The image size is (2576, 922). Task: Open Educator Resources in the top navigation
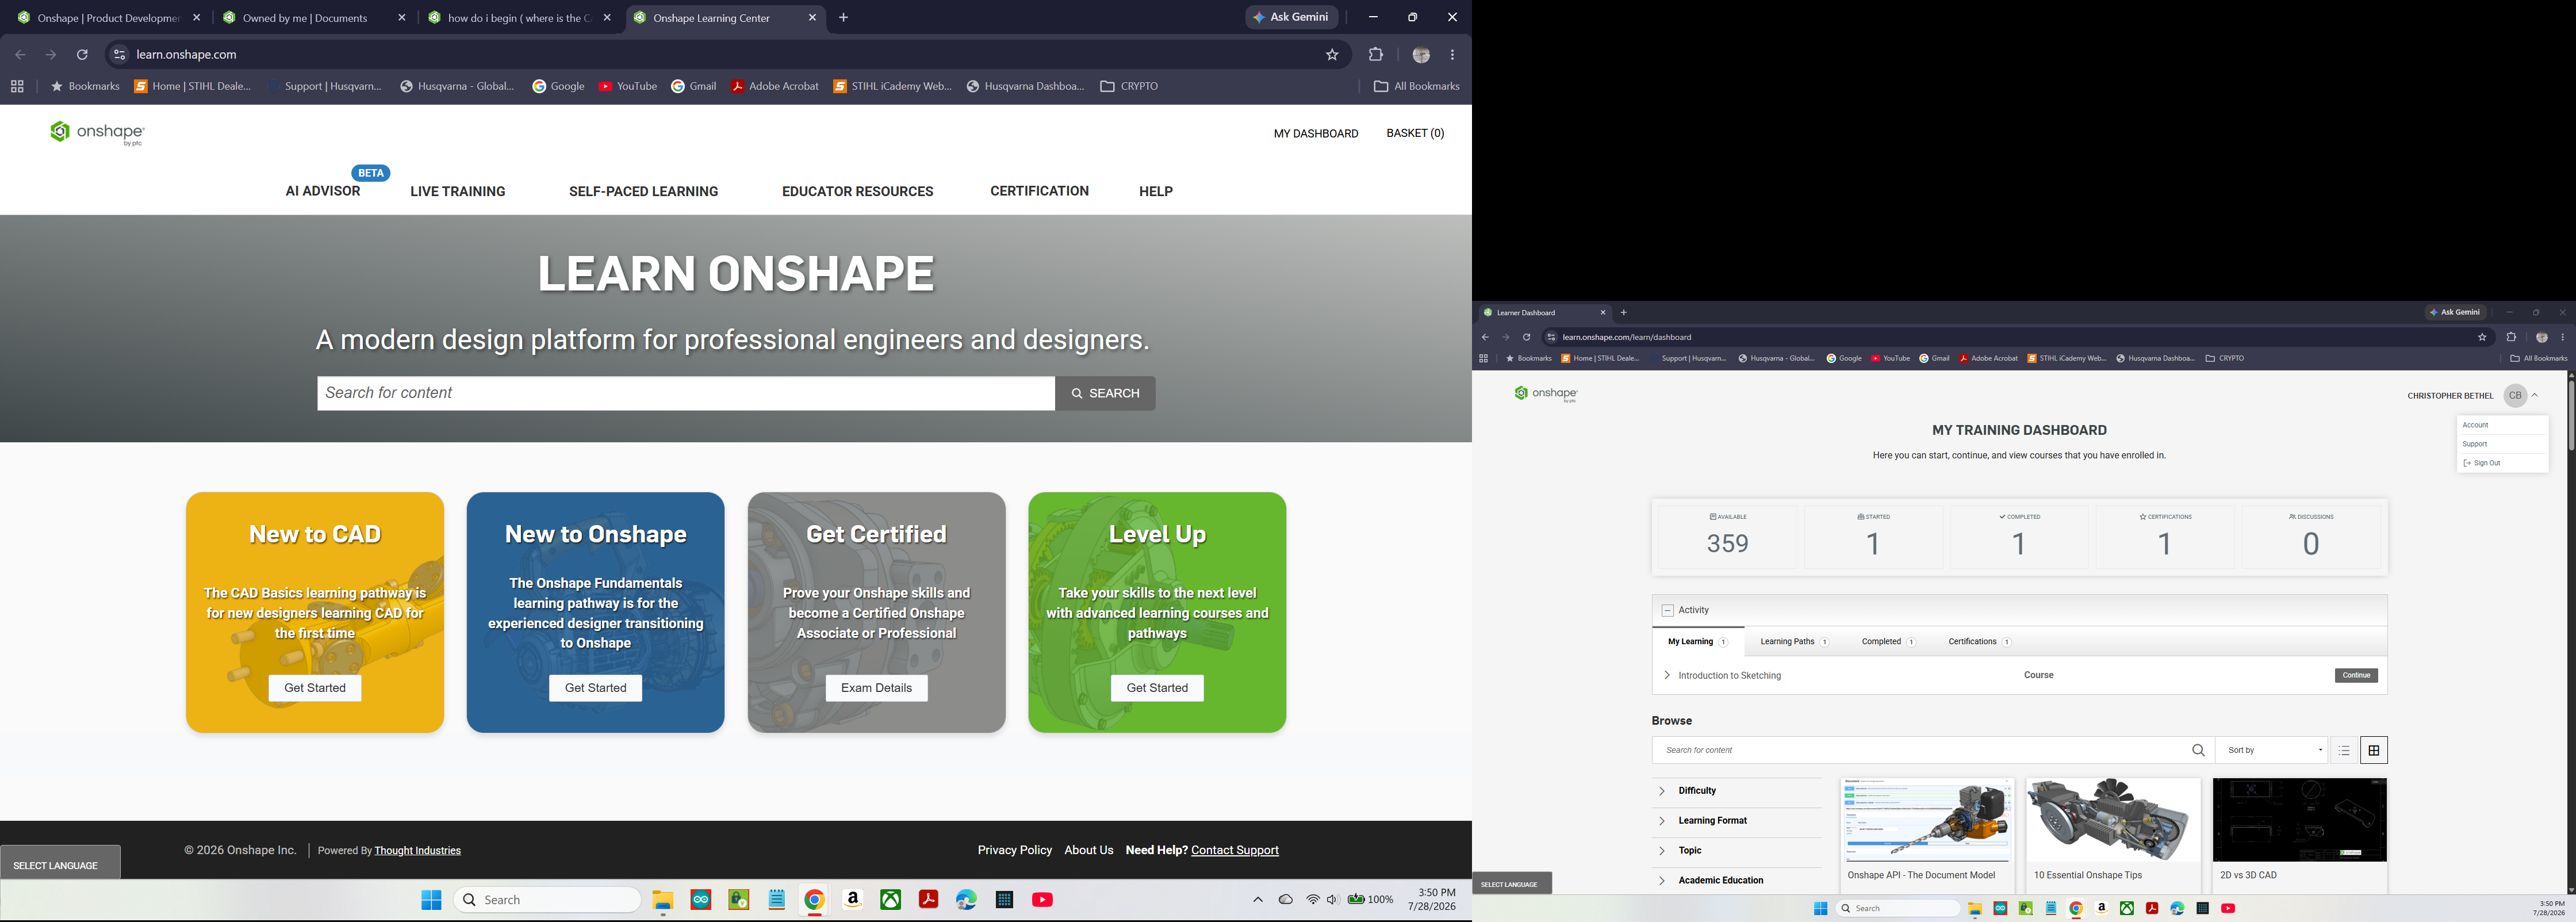[858, 191]
